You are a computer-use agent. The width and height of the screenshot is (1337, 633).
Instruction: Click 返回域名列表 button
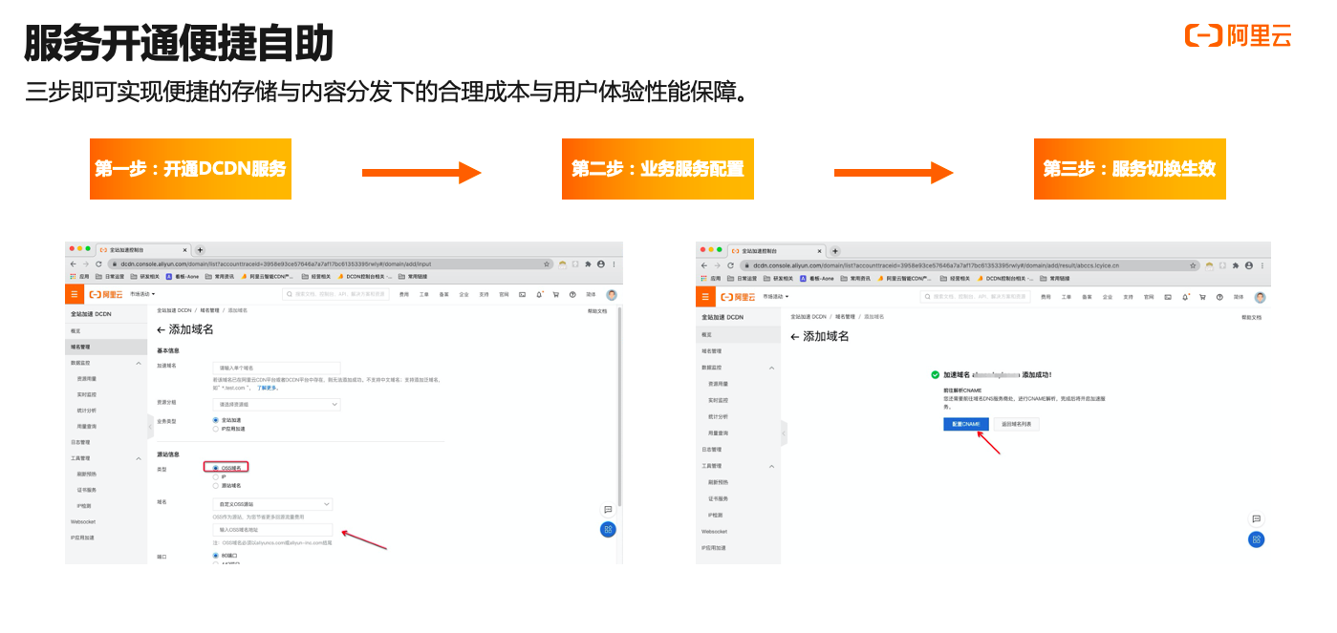1016,424
